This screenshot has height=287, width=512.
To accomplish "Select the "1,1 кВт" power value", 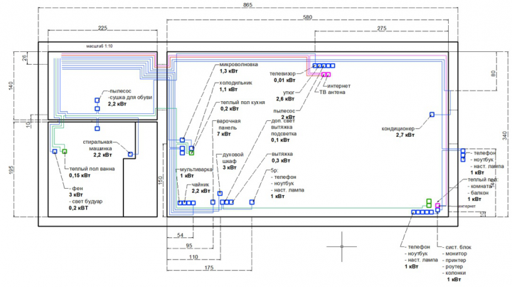I will [x=228, y=89].
